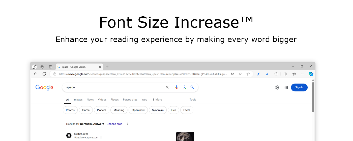Close the 'space - Google Search' tab
Screen dimensions: 353x141
click(x=100, y=67)
